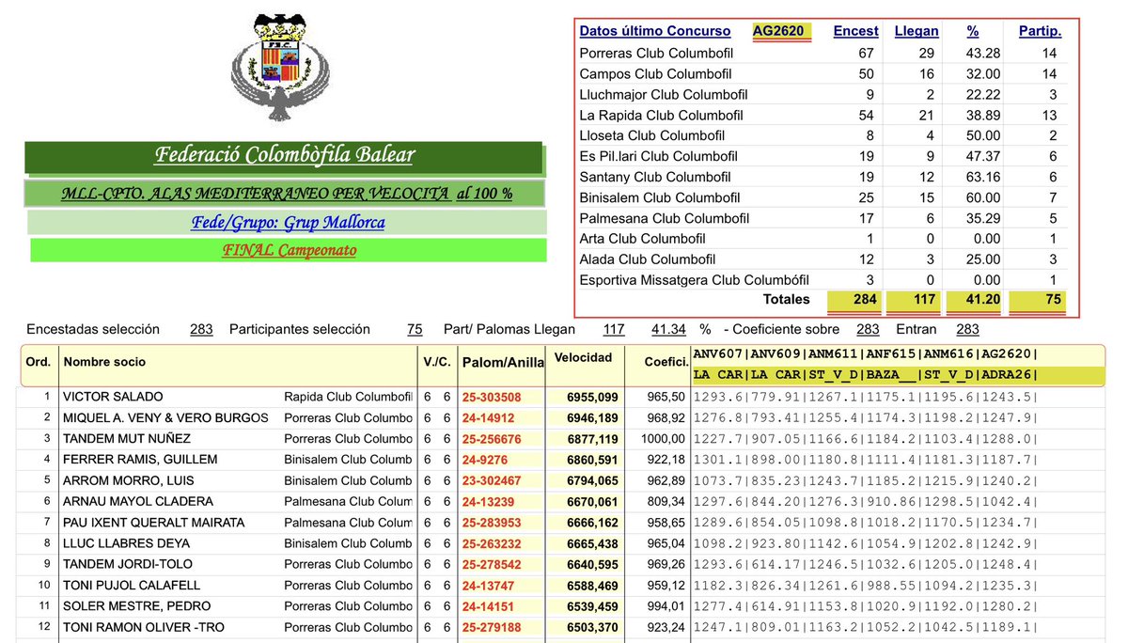Click the Nombre socio column header
This screenshot has height=643, width=1128.
104,362
